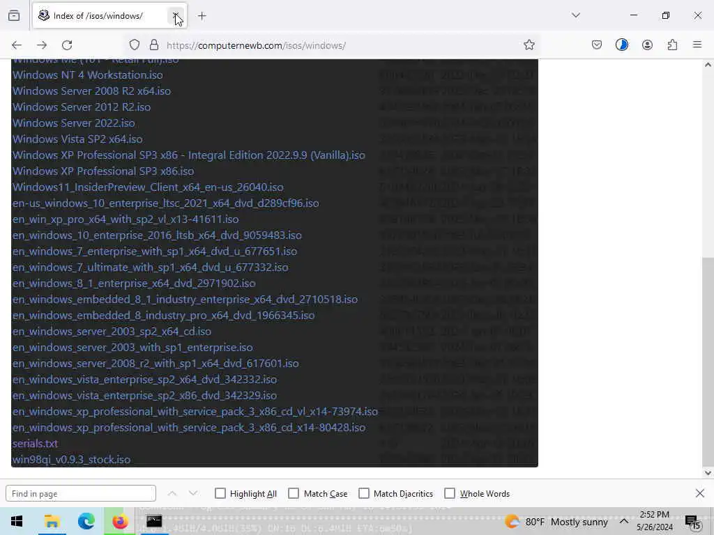Open the Windows Start menu
This screenshot has width=714, height=535.
[17, 521]
